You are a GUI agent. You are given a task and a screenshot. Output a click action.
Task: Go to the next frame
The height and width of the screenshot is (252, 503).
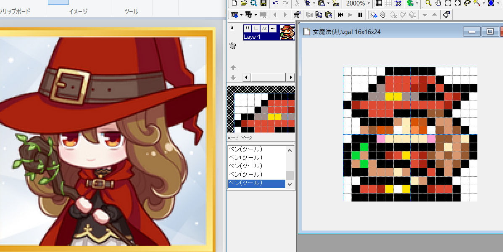[x=285, y=15]
